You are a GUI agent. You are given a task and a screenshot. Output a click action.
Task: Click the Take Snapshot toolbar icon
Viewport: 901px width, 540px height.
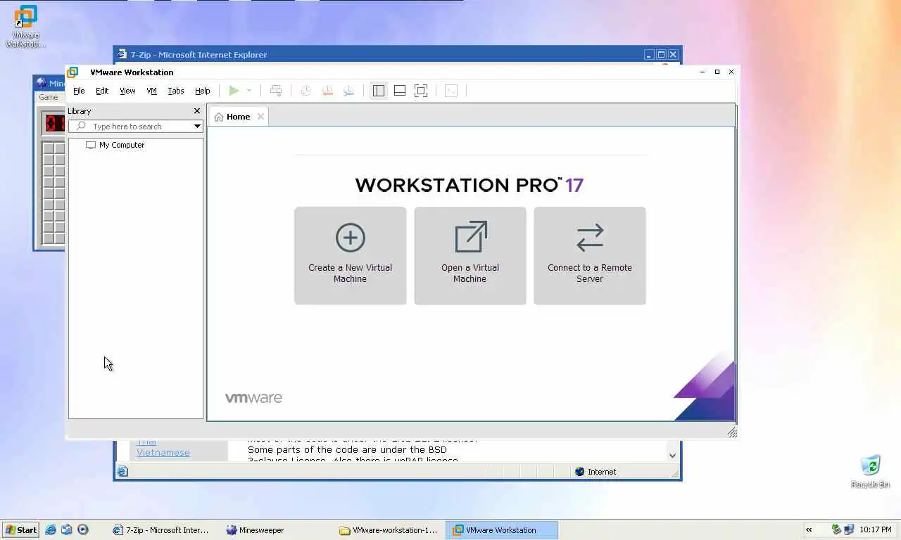point(305,91)
